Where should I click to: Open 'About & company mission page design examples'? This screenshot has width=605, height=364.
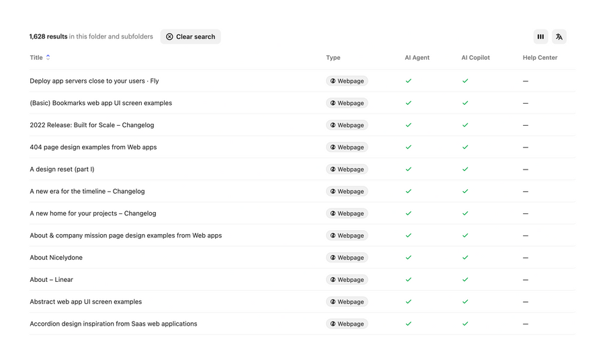coord(126,235)
